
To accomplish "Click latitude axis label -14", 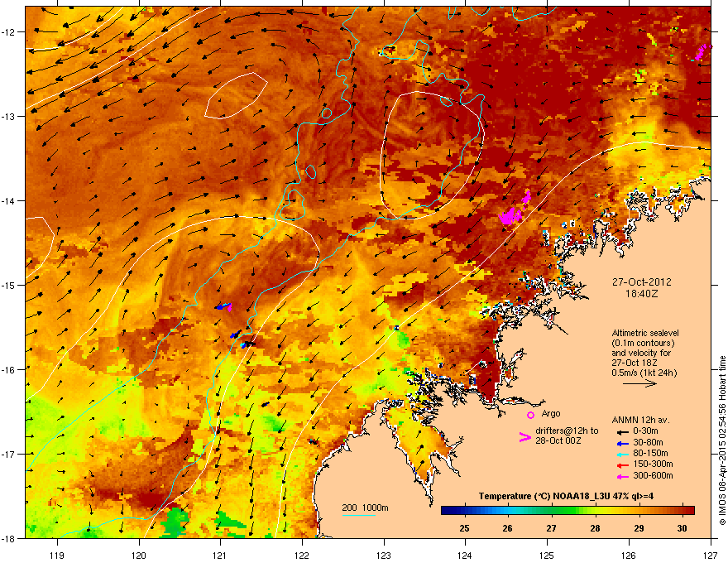I will pyautogui.click(x=8, y=200).
